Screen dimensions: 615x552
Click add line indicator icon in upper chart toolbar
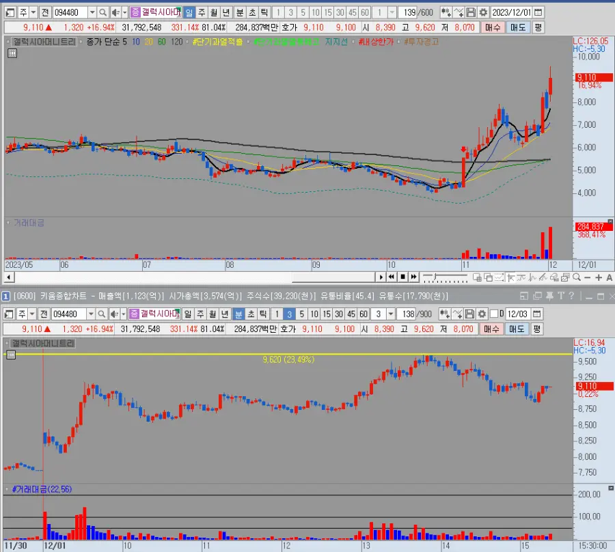point(459,12)
